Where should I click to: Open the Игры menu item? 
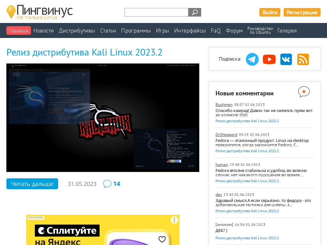(163, 31)
